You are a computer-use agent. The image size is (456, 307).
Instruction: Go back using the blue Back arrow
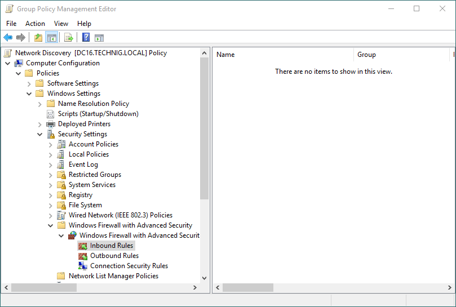8,38
